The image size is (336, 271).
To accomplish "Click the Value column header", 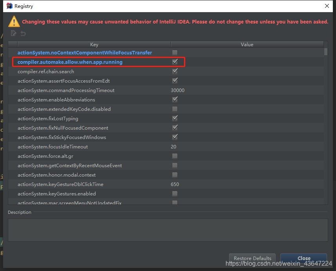I will coord(247,44).
